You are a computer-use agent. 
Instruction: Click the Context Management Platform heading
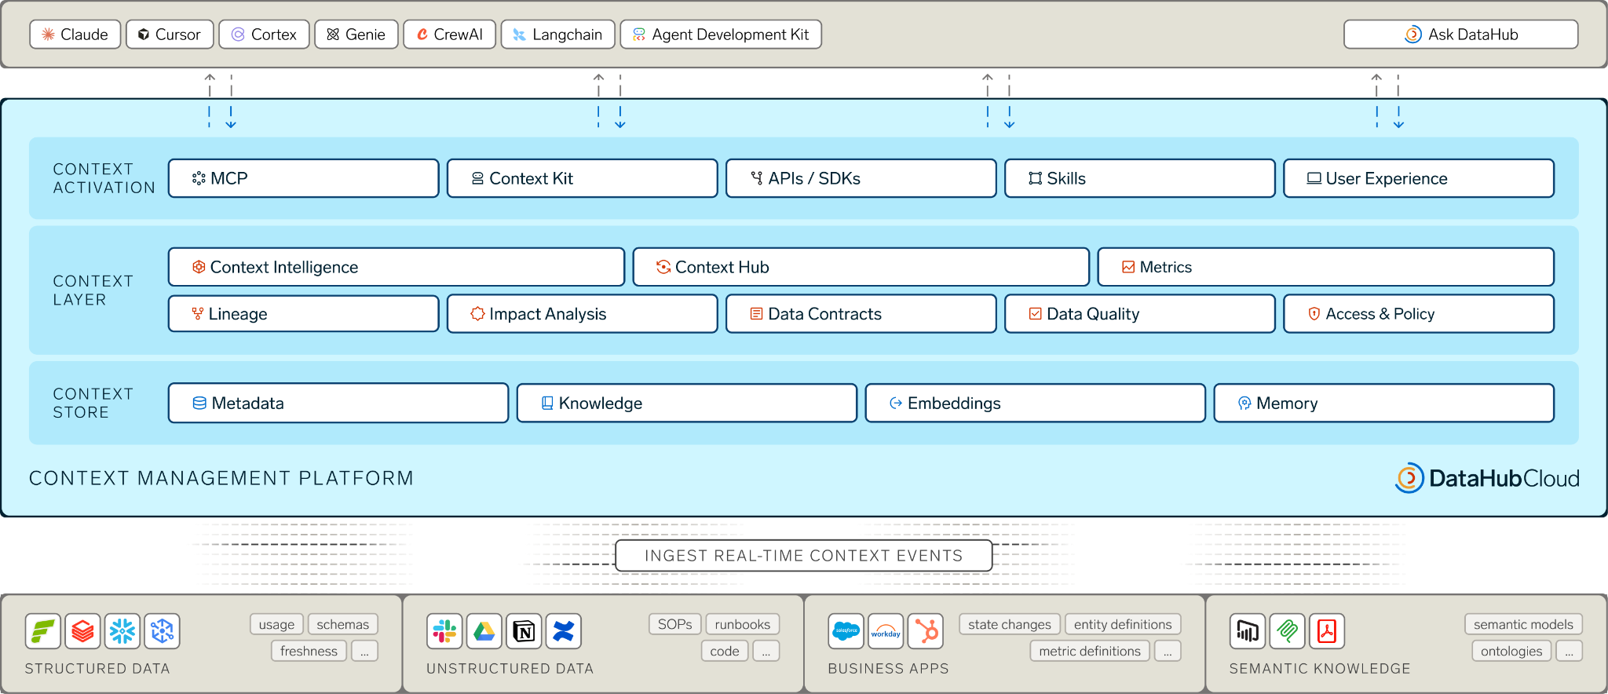coord(221,478)
